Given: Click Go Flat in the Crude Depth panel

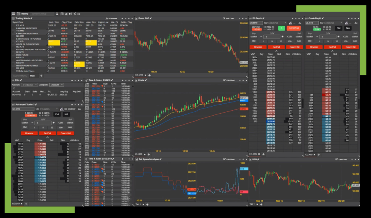Looking at the screenshot, I should point(332,47).
